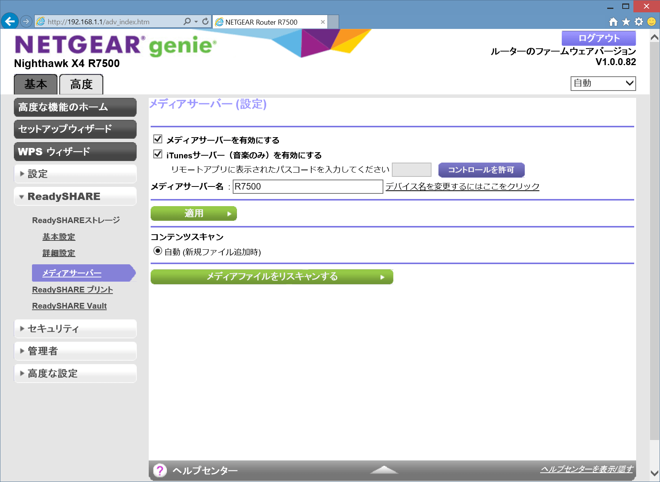Image resolution: width=660 pixels, height=482 pixels.
Task: Open the ReadySHARE Vault link
Action: [69, 306]
